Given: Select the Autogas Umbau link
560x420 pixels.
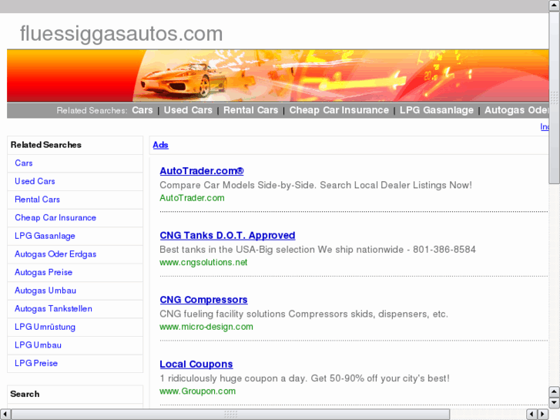Looking at the screenshot, I should point(45,291).
